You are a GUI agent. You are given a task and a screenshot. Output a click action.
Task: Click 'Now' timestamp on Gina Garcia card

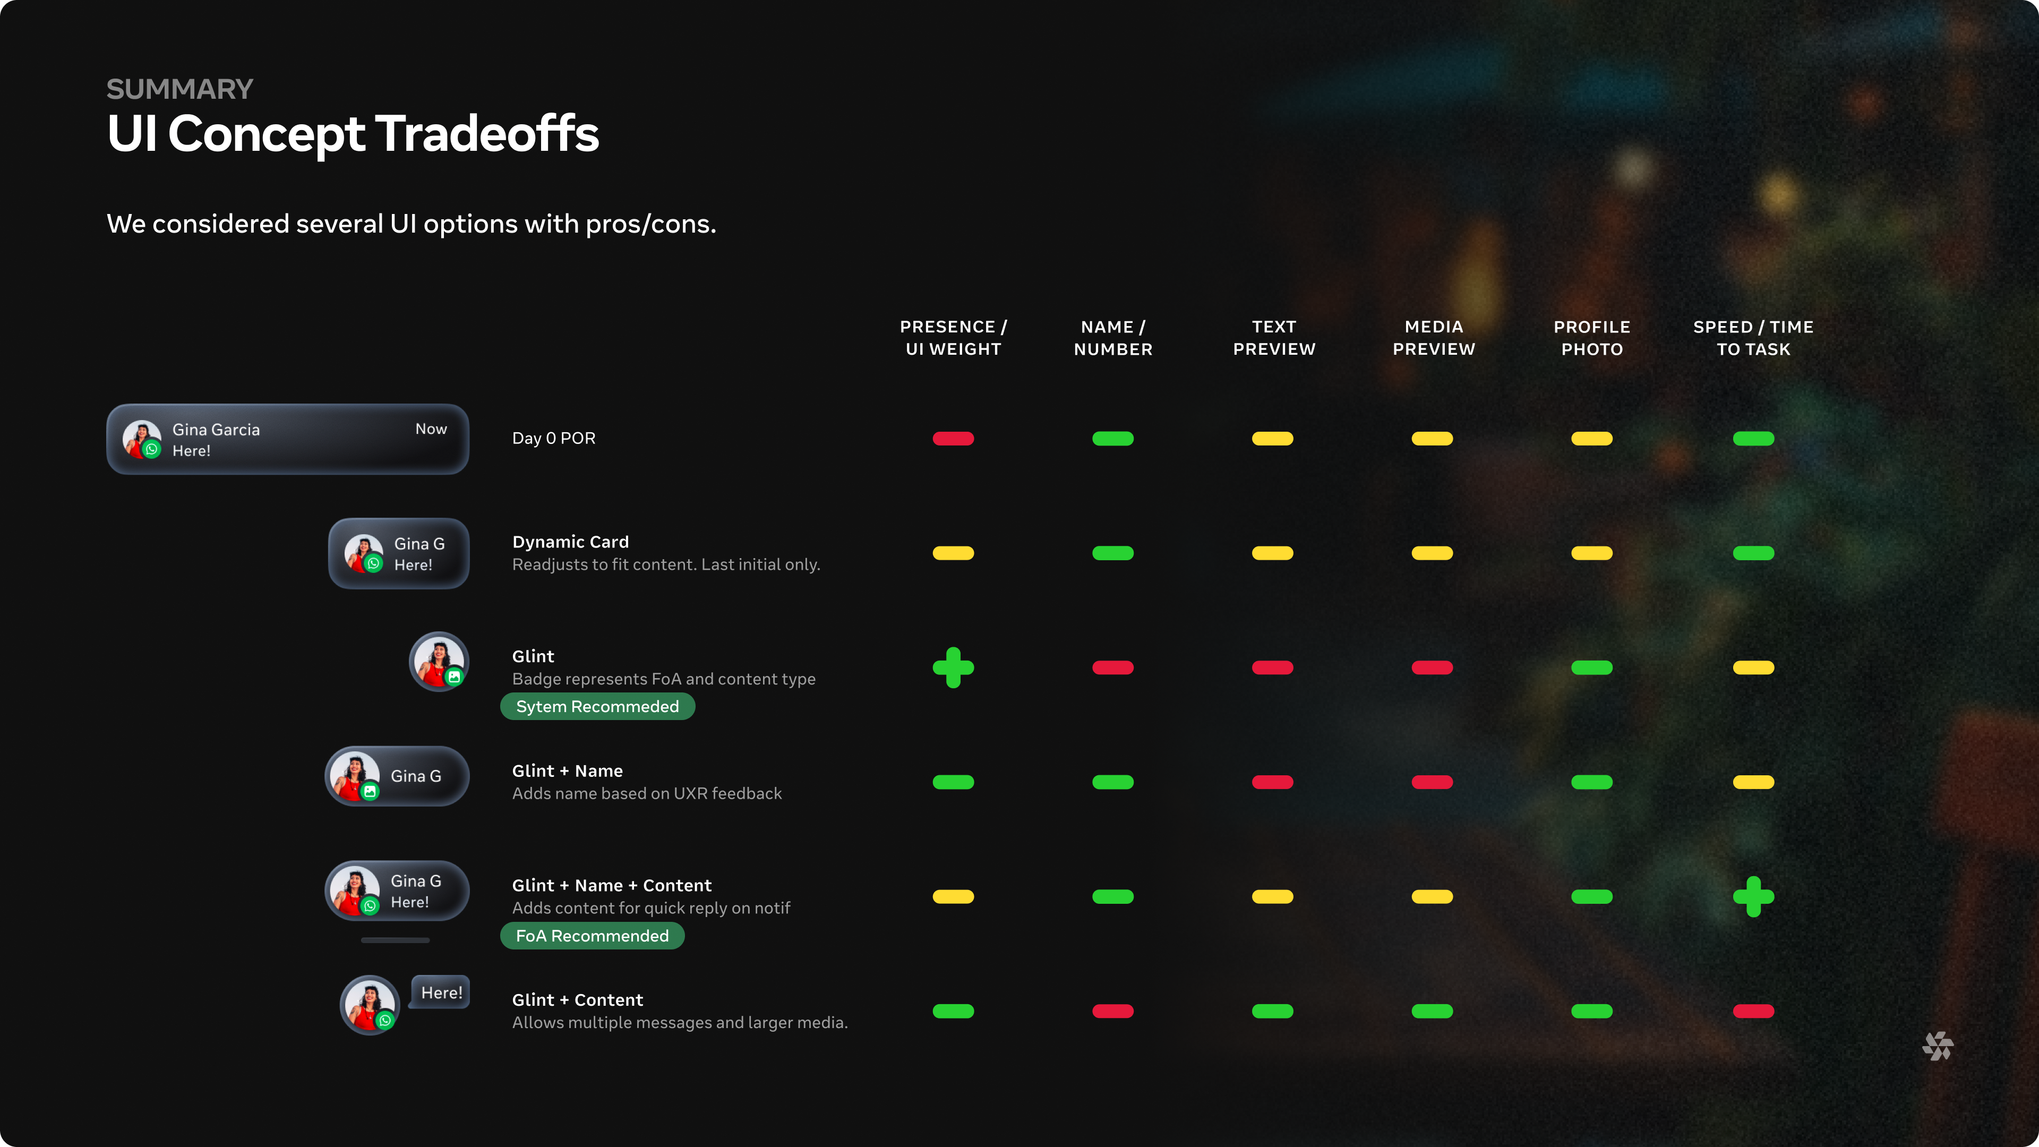431,429
